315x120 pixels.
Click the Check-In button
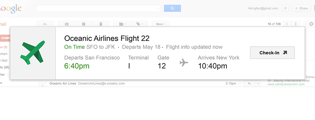pyautogui.click(x=272, y=53)
